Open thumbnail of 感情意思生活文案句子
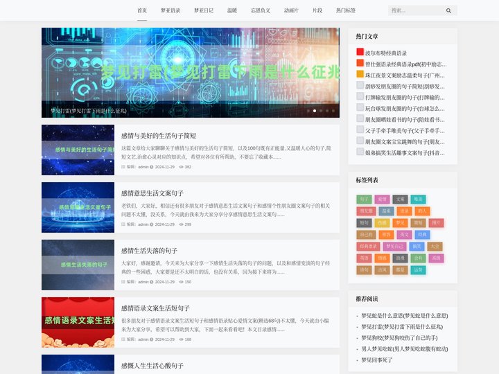Viewport: 499px width, 374px height. point(78,207)
